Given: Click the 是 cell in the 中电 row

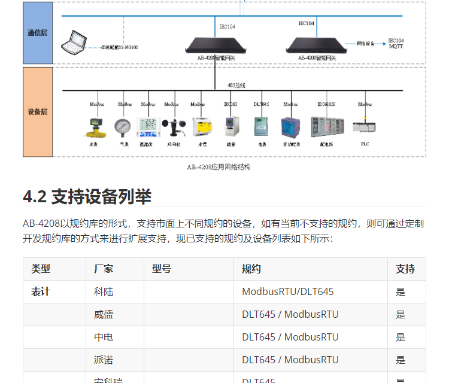Looking at the screenshot, I should [x=406, y=337].
